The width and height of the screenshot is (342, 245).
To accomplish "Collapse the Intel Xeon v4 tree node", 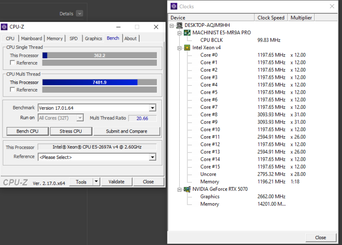I will 180,47.
